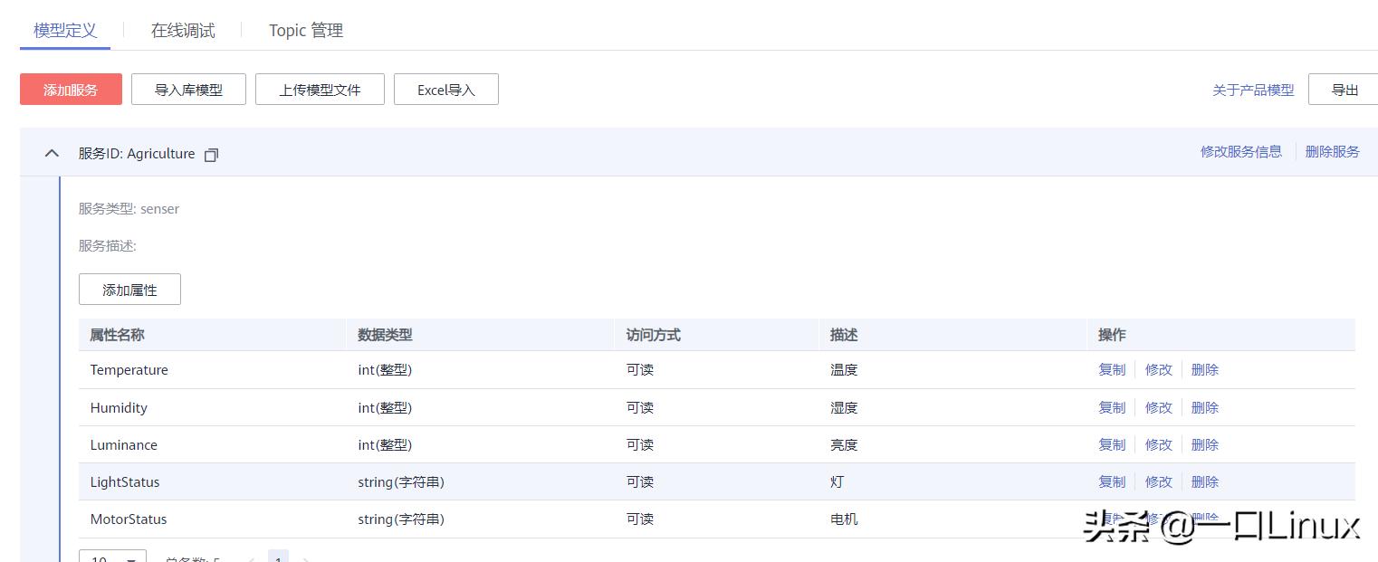Viewport: 1378px width, 562px height.
Task: Click 删除 on the LightStatus row
Action: coord(1205,481)
